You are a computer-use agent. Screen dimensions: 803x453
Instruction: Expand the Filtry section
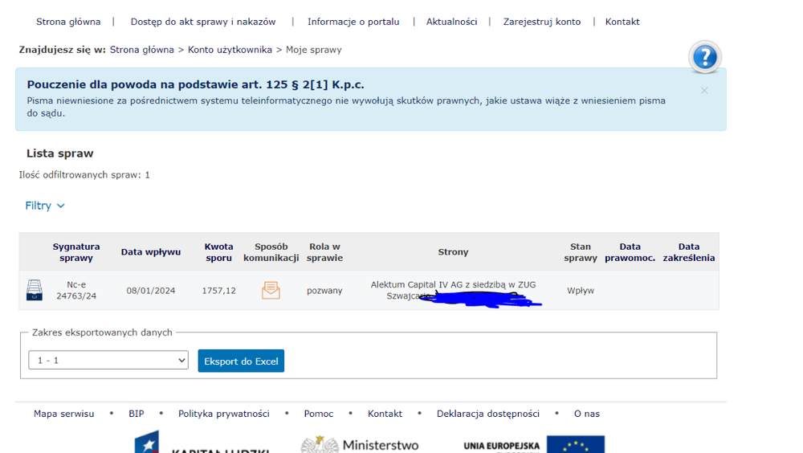45,206
